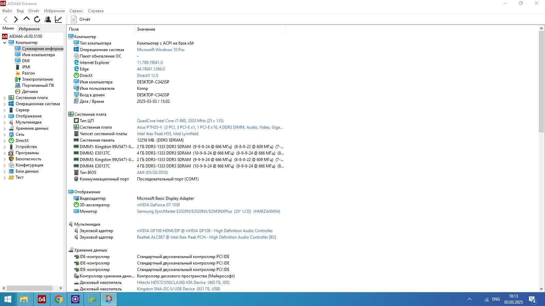
Task: Refresh the report with Refresh icon
Action: point(37,19)
